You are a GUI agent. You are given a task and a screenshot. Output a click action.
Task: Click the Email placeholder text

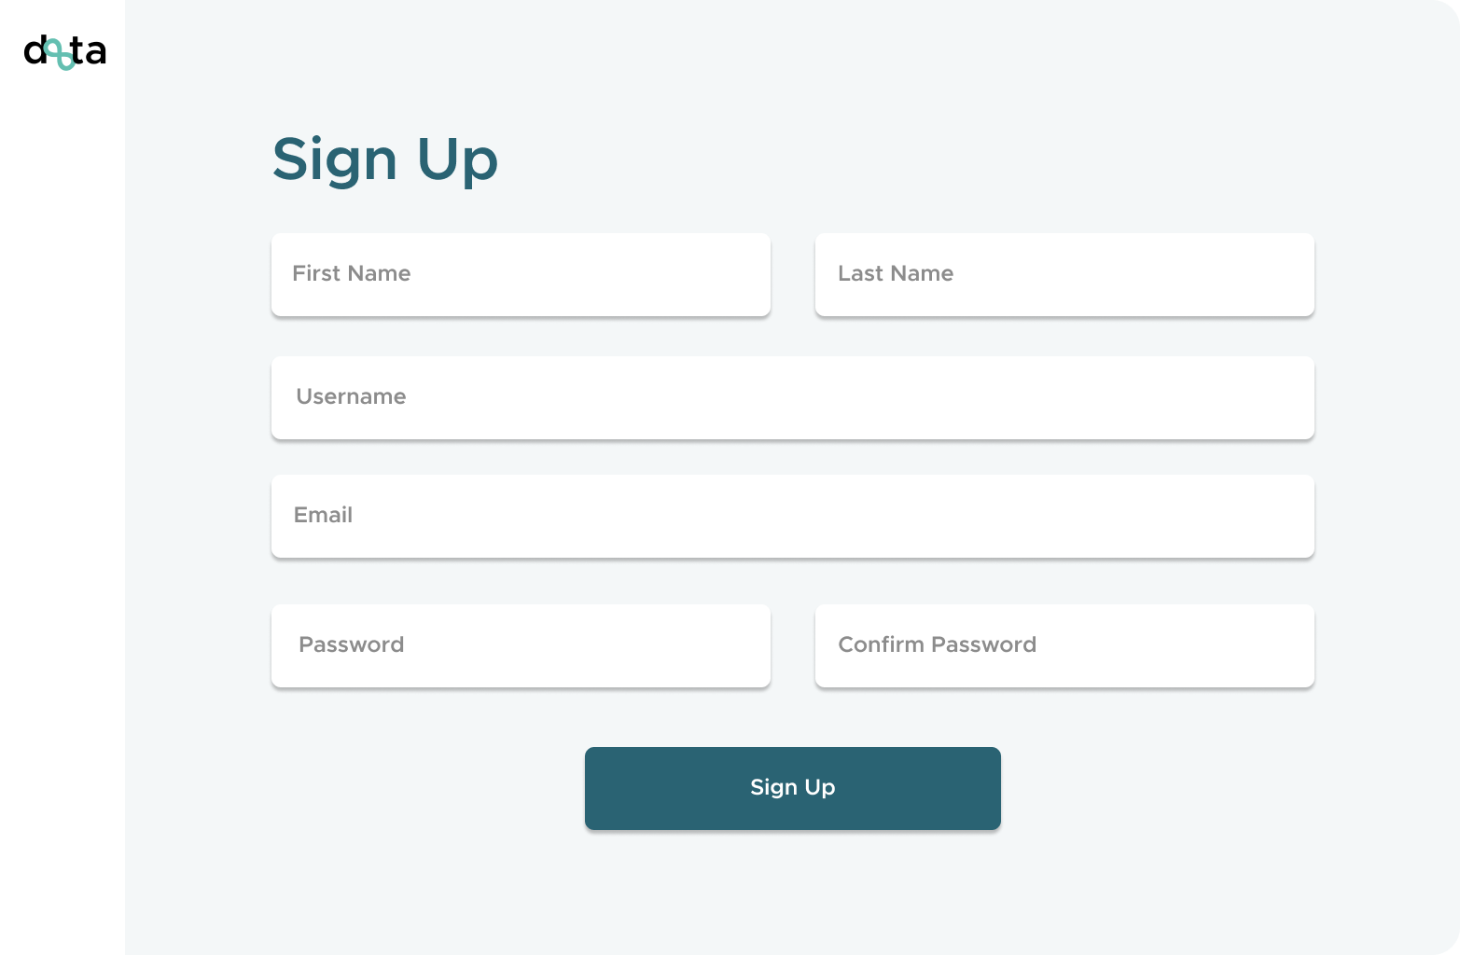pos(323,515)
